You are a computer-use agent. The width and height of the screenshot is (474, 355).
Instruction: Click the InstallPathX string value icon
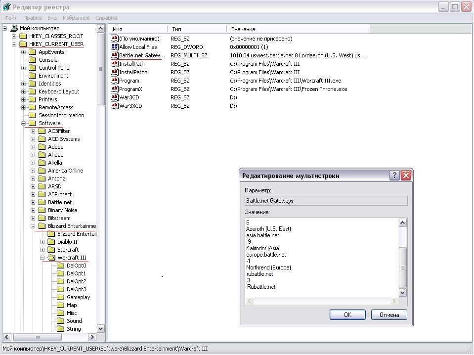click(x=114, y=72)
